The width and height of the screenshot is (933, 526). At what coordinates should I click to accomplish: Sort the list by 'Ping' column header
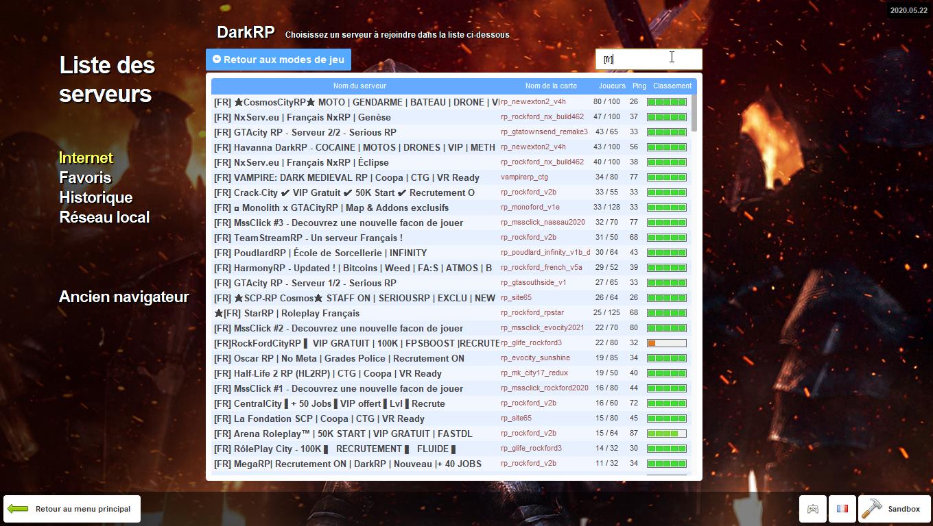coord(639,86)
